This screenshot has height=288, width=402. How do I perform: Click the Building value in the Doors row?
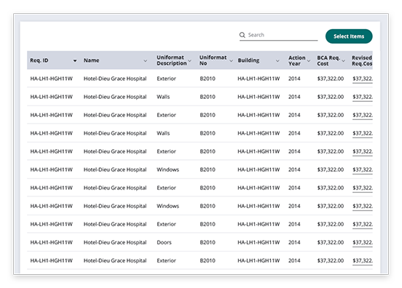pos(259,242)
